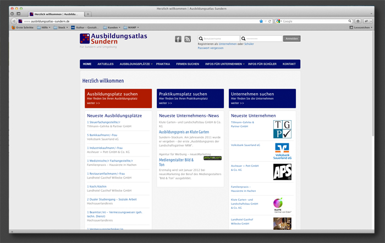The width and height of the screenshot is (385, 243).
Task: Click the Anmelden login button
Action: coord(291,39)
